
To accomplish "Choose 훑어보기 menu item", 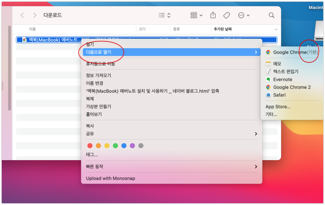I will pos(94,114).
